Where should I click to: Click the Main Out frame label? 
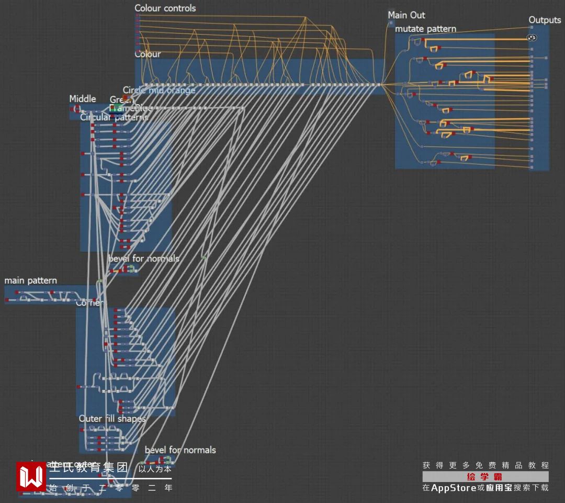pyautogui.click(x=406, y=15)
